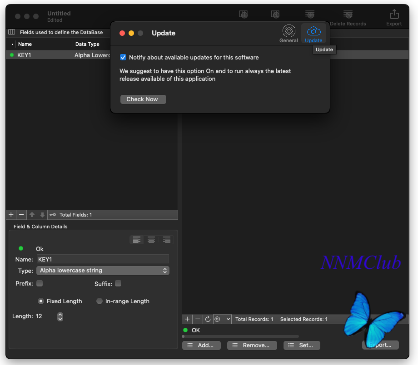Set right text alignment

167,240
